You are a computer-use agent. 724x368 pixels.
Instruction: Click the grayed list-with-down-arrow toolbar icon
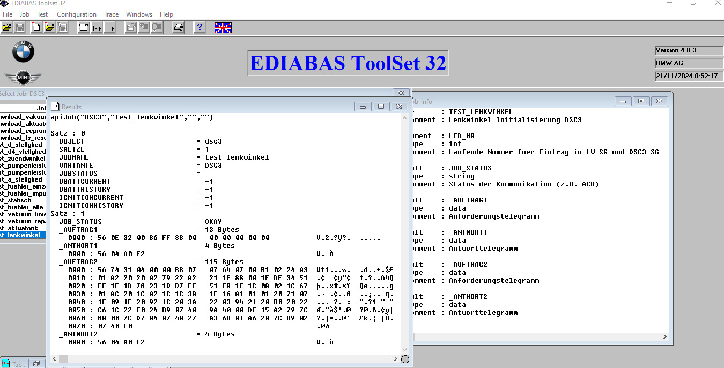coord(157,27)
